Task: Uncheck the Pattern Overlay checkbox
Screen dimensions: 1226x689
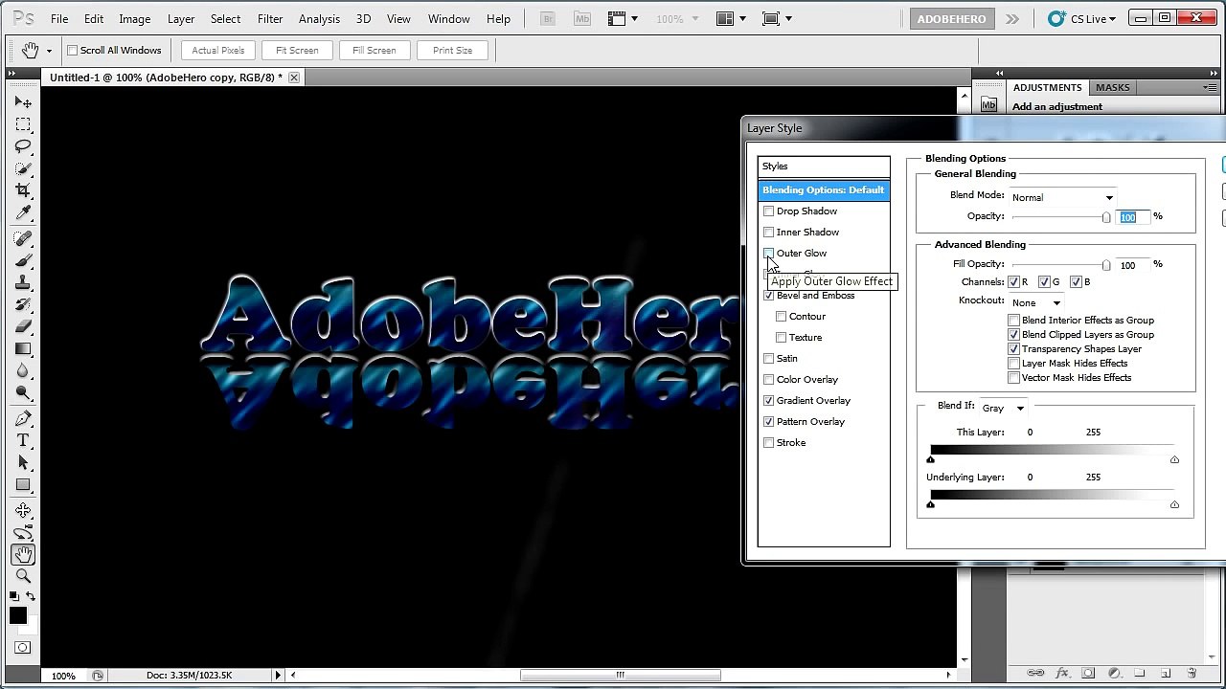Action: click(768, 422)
